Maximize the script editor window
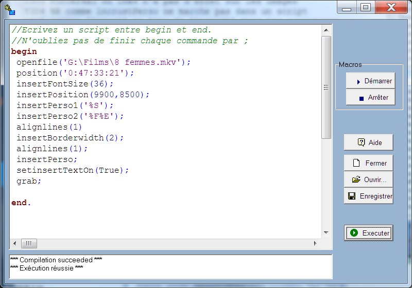412x288 pixels. pyautogui.click(x=365, y=7)
